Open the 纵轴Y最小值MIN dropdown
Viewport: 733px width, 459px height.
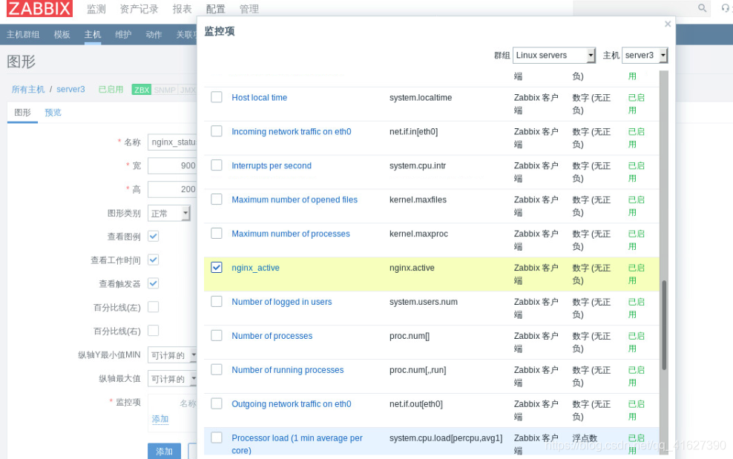(171, 355)
